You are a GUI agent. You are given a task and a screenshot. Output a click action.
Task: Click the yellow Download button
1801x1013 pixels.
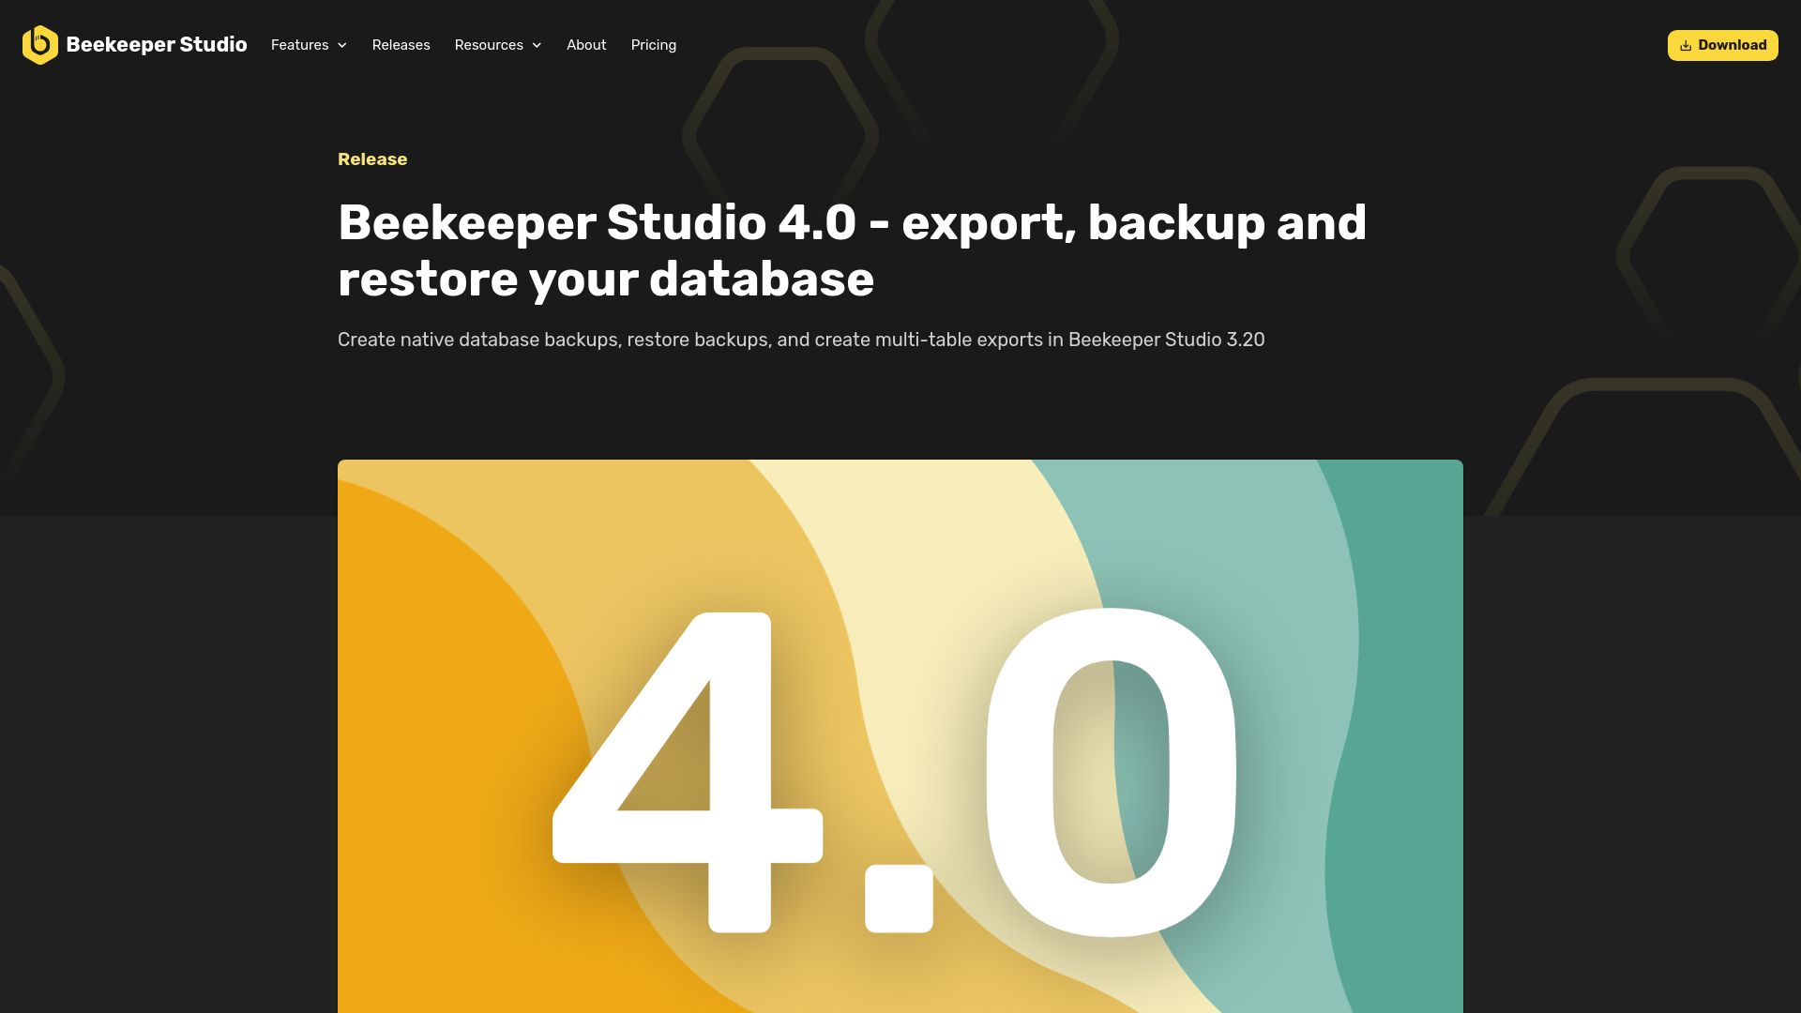tap(1722, 45)
